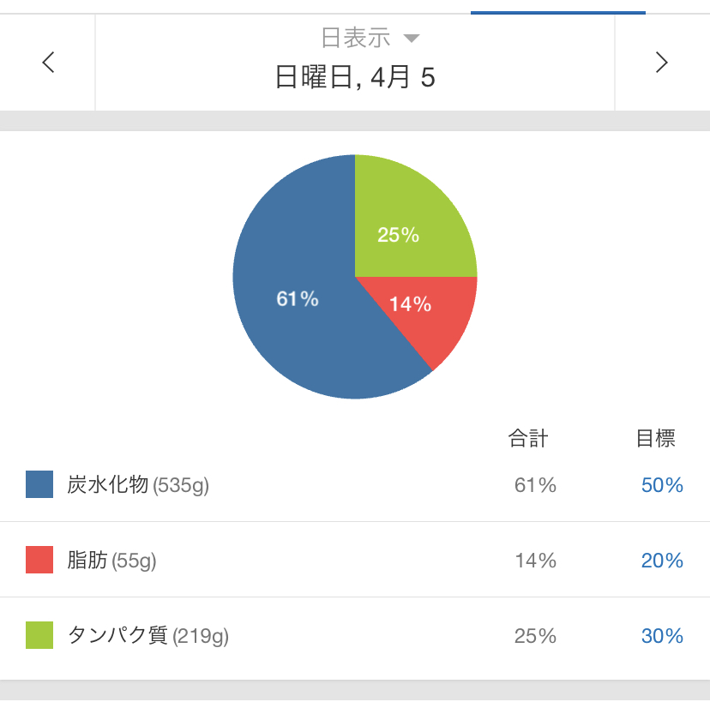Click the green タンパク質 color swatch
This screenshot has width=710, height=702.
pos(39,635)
